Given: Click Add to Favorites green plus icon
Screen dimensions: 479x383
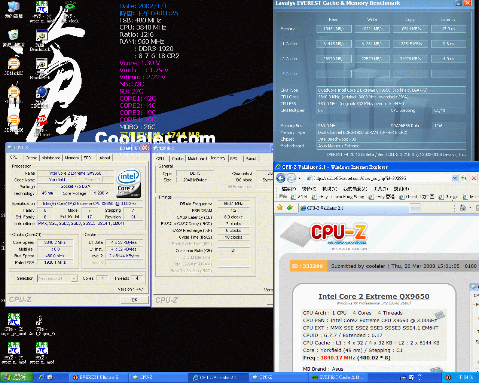Looking at the screenshot, I should tap(290, 208).
